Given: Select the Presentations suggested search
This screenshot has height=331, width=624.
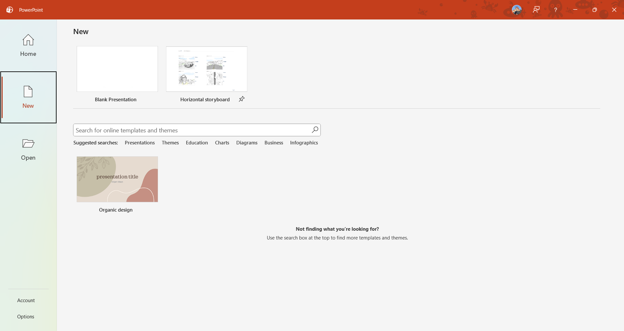Looking at the screenshot, I should [x=139, y=142].
